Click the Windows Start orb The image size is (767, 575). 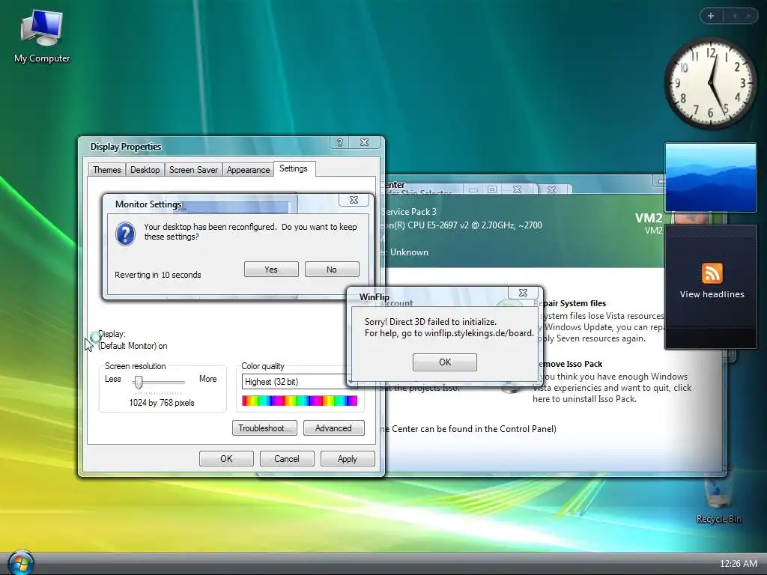20,563
